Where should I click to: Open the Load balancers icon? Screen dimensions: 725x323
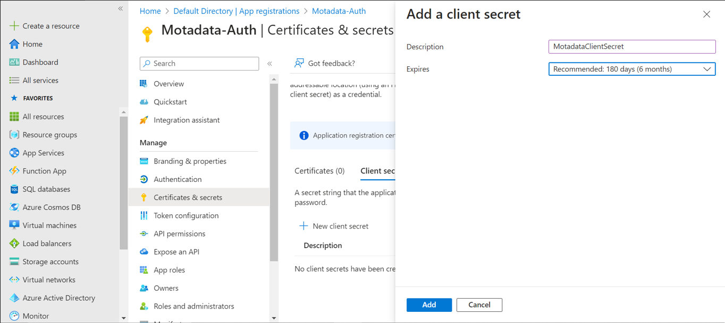14,243
